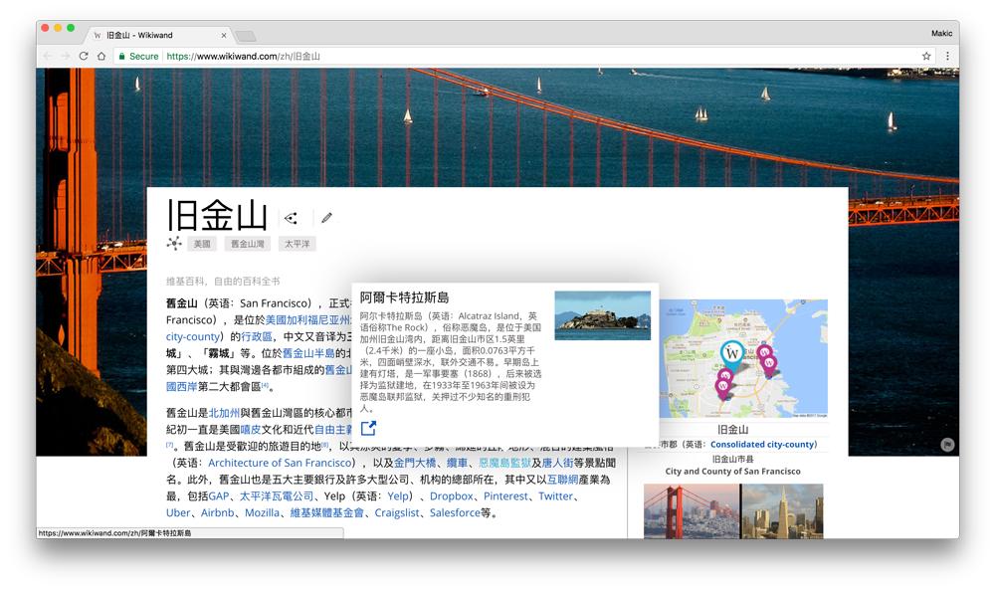Screen dimensions: 995x590
Task: Follow the Twitter link
Action: (x=556, y=496)
